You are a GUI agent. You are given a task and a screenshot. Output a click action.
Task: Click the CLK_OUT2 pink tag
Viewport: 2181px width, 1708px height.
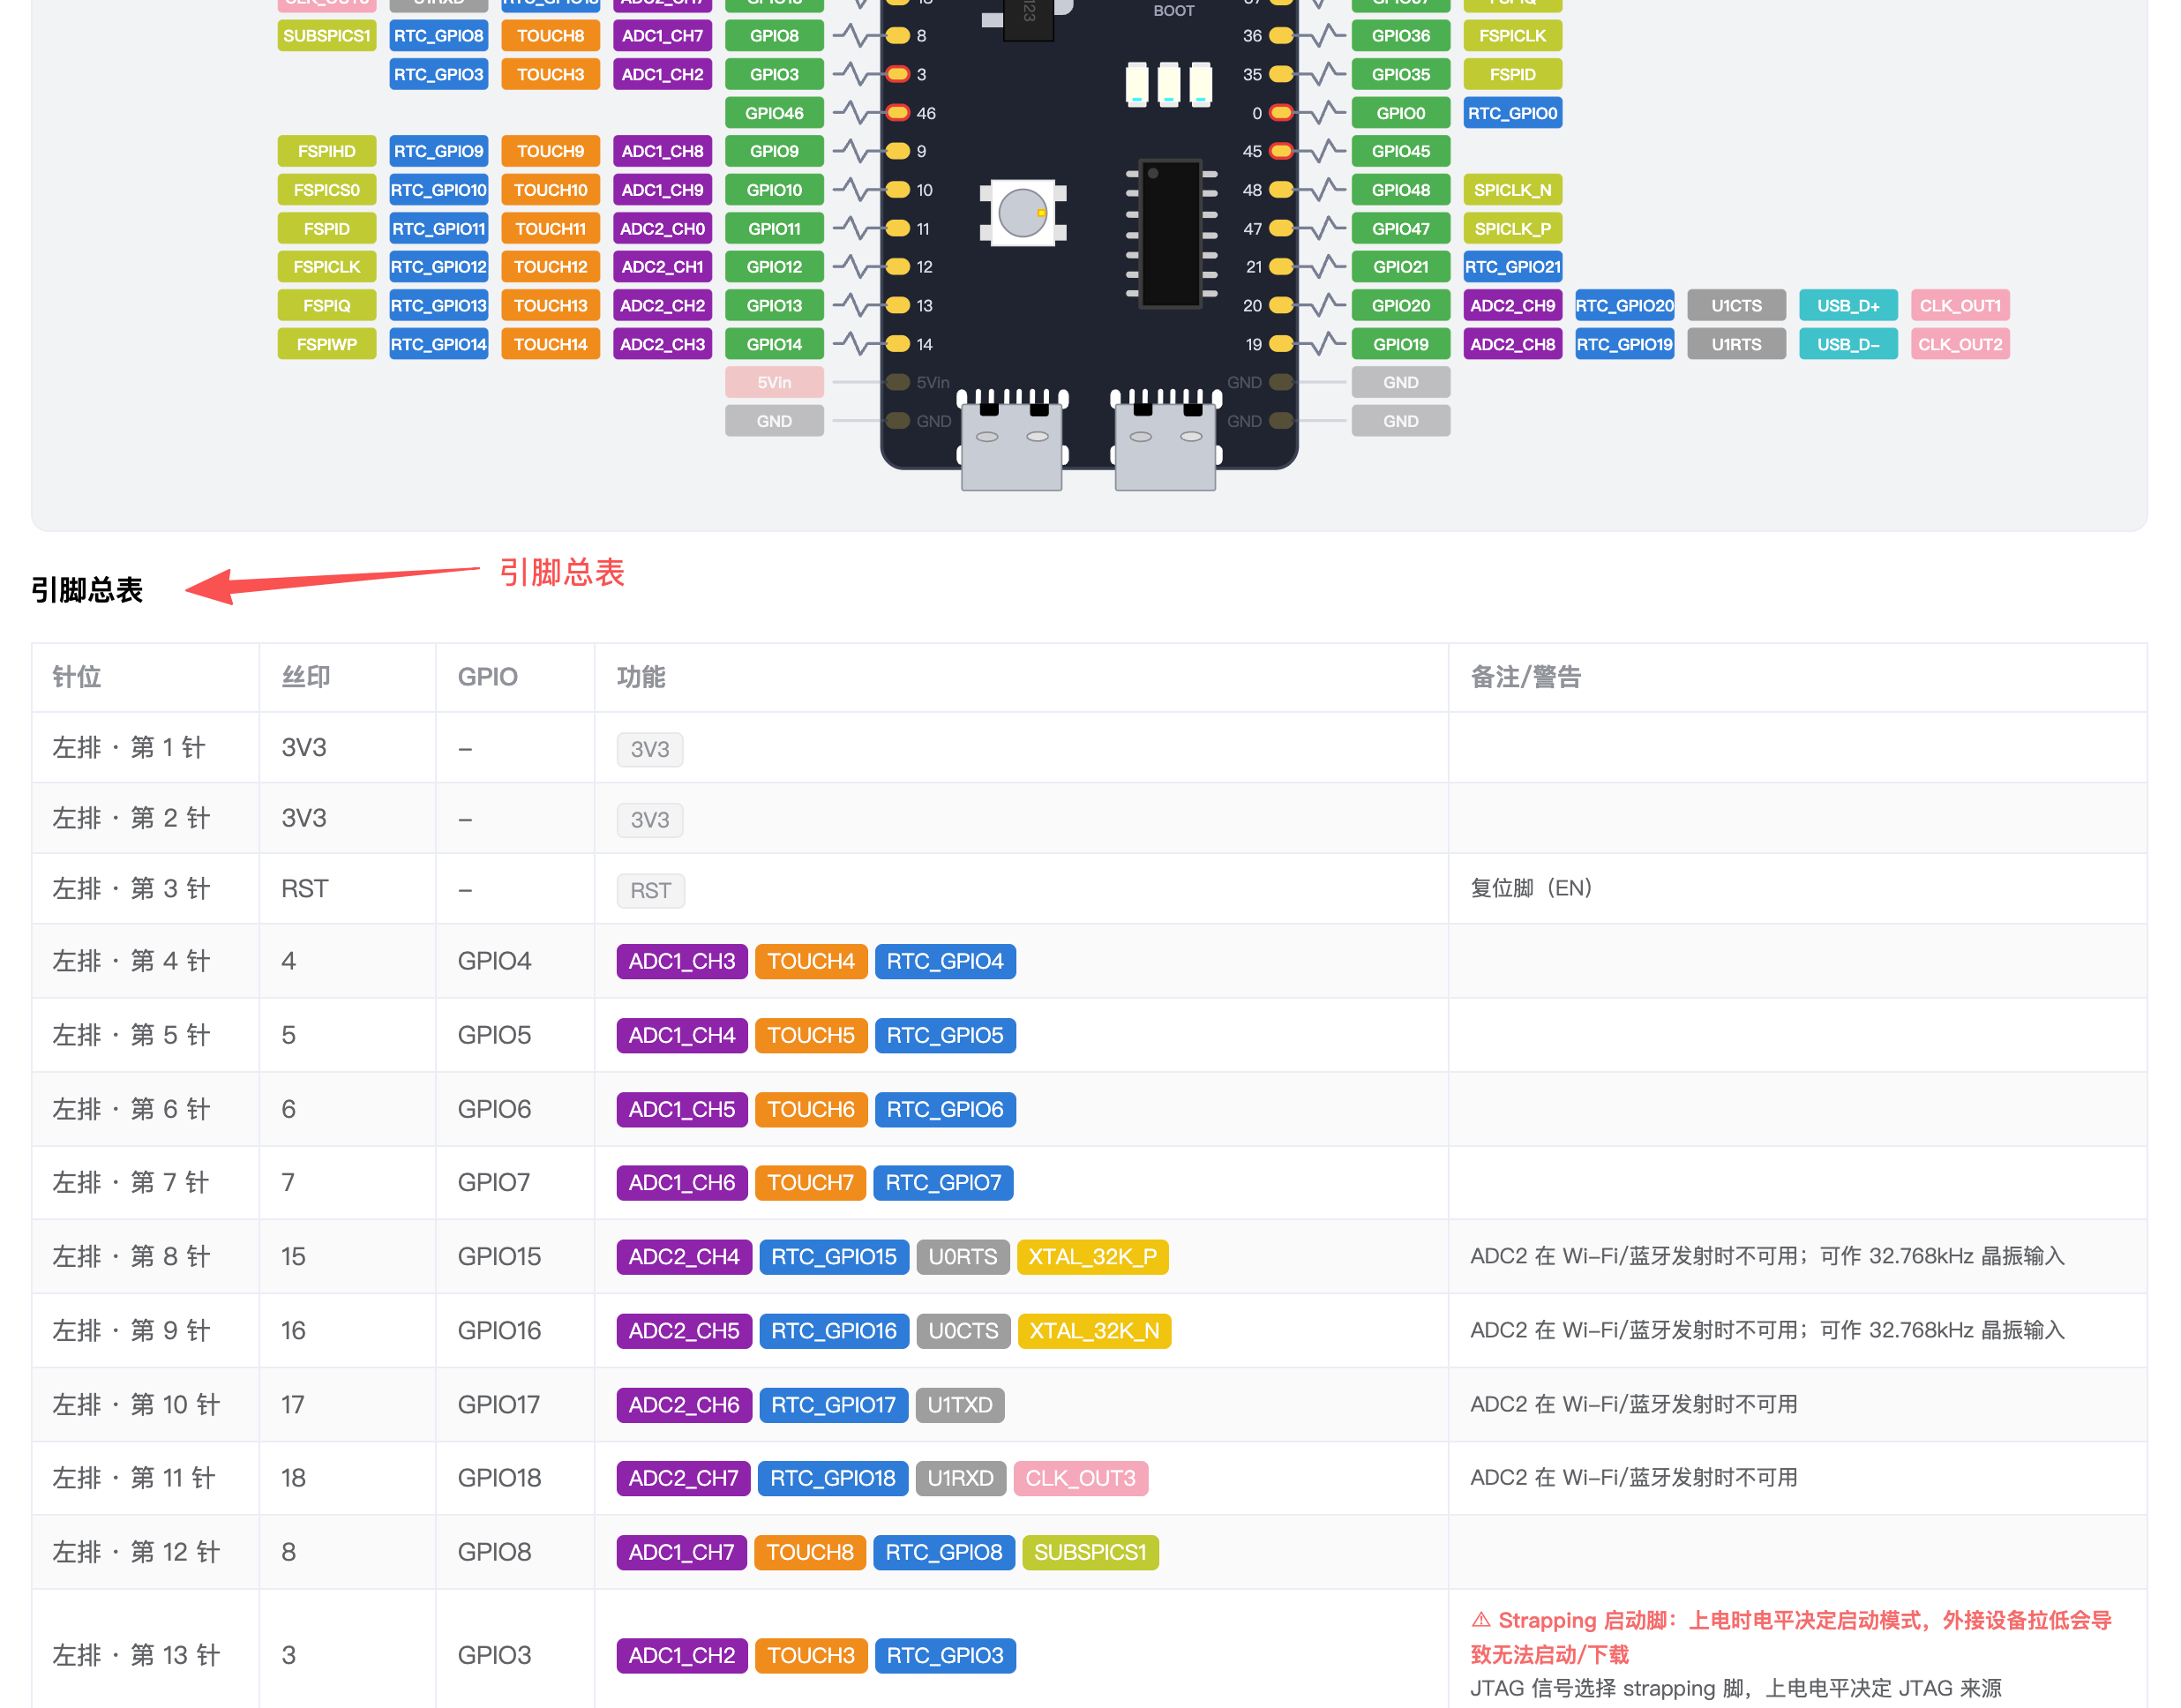coord(1960,344)
